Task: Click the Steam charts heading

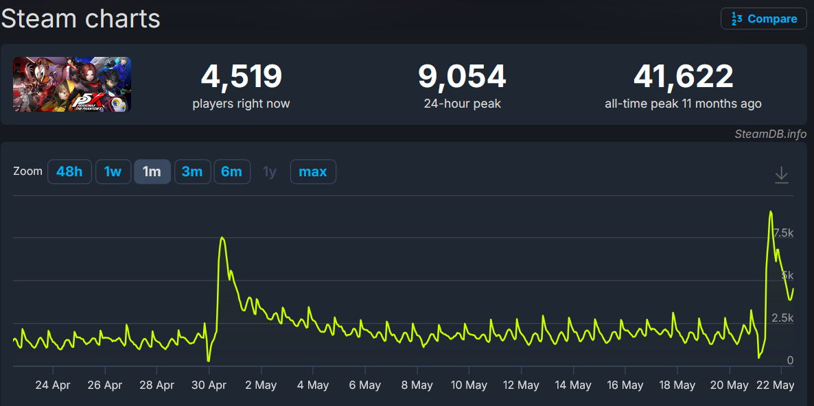Action: [x=80, y=19]
